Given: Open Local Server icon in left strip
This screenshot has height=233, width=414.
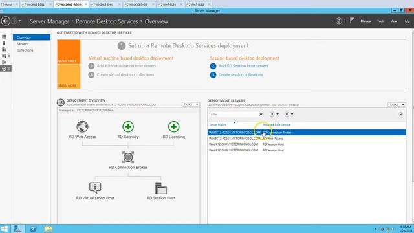Looking at the screenshot, I should click(x=4, y=43).
